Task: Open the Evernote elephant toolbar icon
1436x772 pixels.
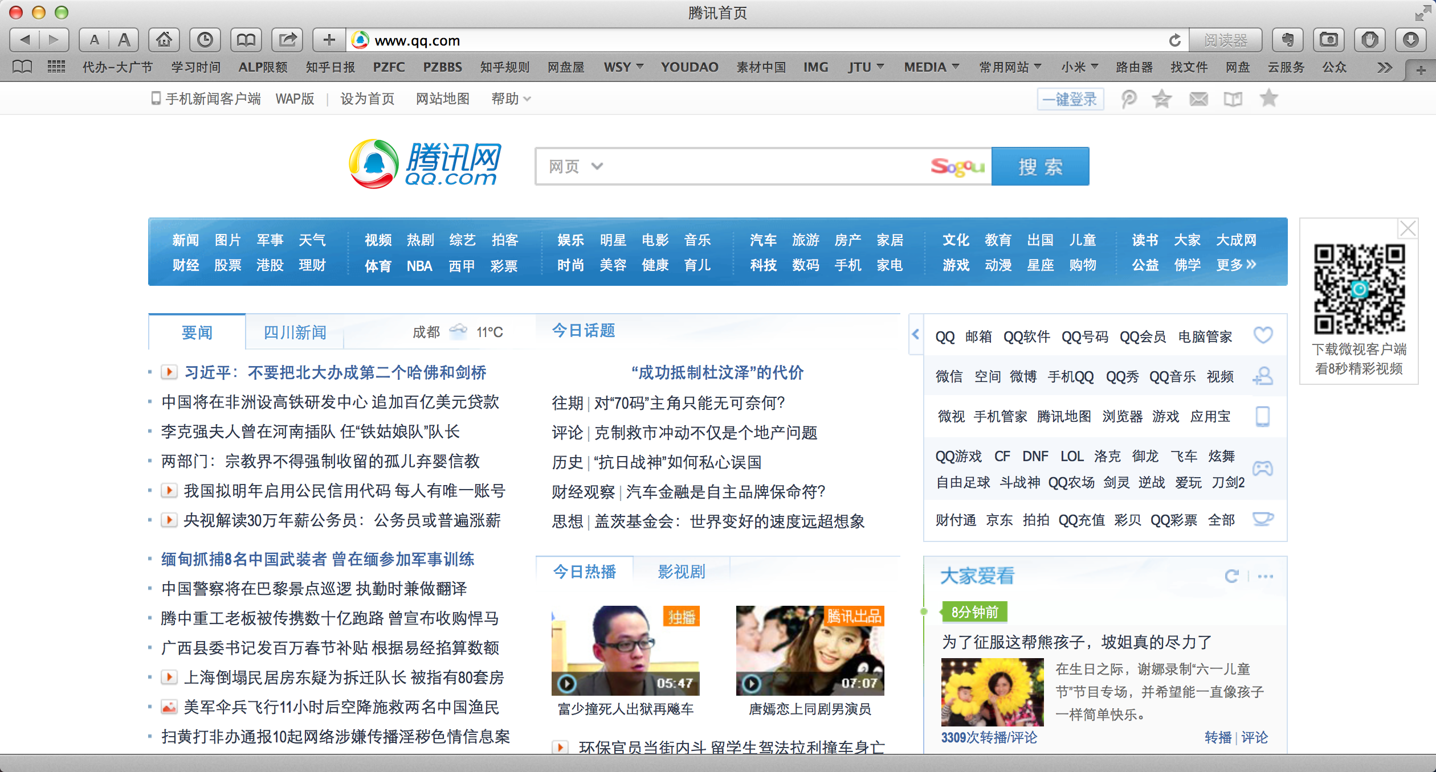Action: pos(1288,40)
